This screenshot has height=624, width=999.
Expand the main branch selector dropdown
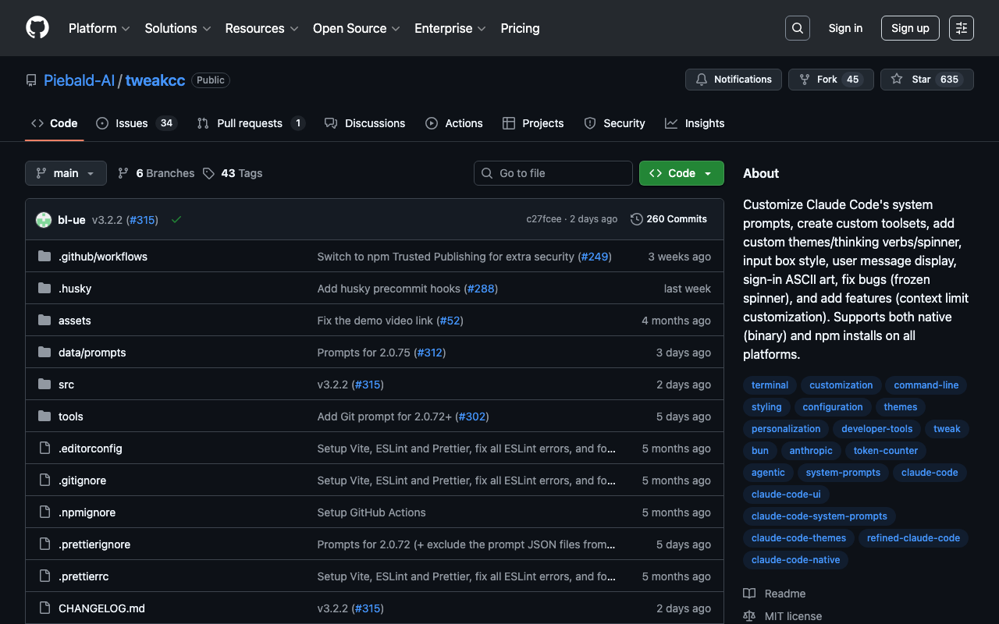(x=66, y=173)
